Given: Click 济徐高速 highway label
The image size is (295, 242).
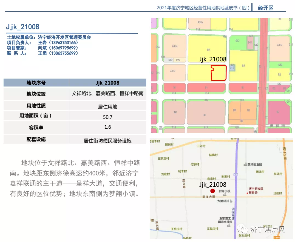Looking at the screenshot, I should pyautogui.click(x=233, y=214).
